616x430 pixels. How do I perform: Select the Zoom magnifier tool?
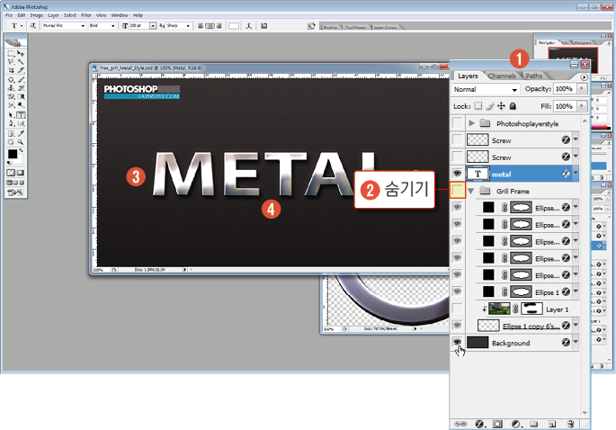(21, 142)
